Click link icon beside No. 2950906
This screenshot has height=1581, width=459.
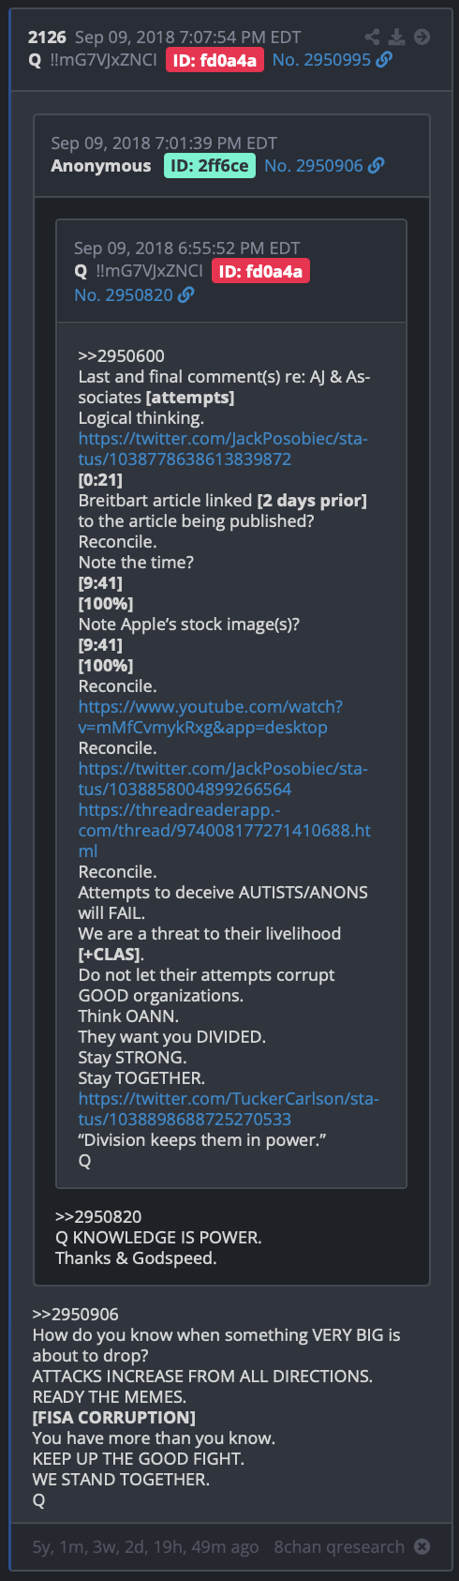tap(376, 166)
